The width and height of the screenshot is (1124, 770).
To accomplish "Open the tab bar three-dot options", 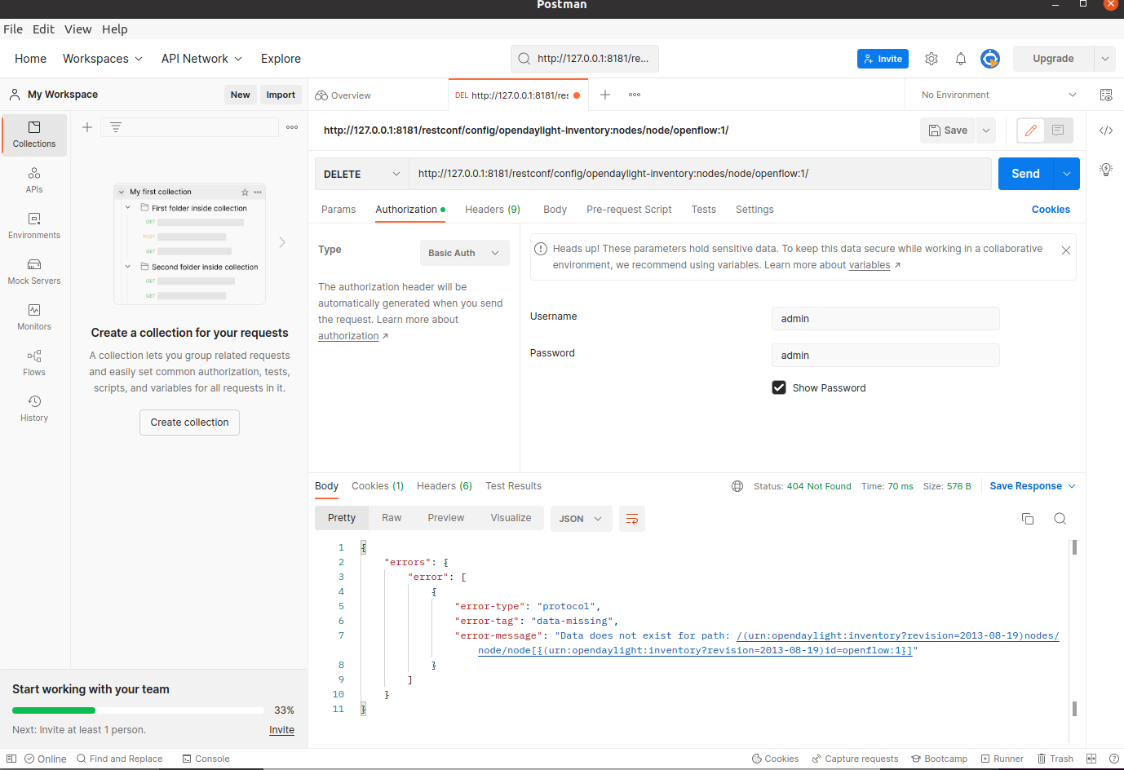I will pos(635,95).
